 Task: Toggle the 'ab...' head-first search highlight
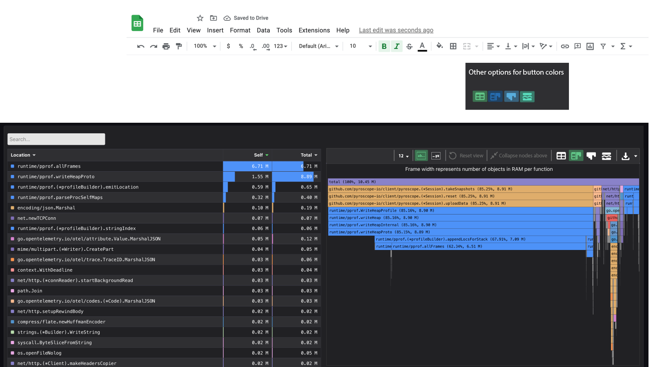pyautogui.click(x=421, y=155)
